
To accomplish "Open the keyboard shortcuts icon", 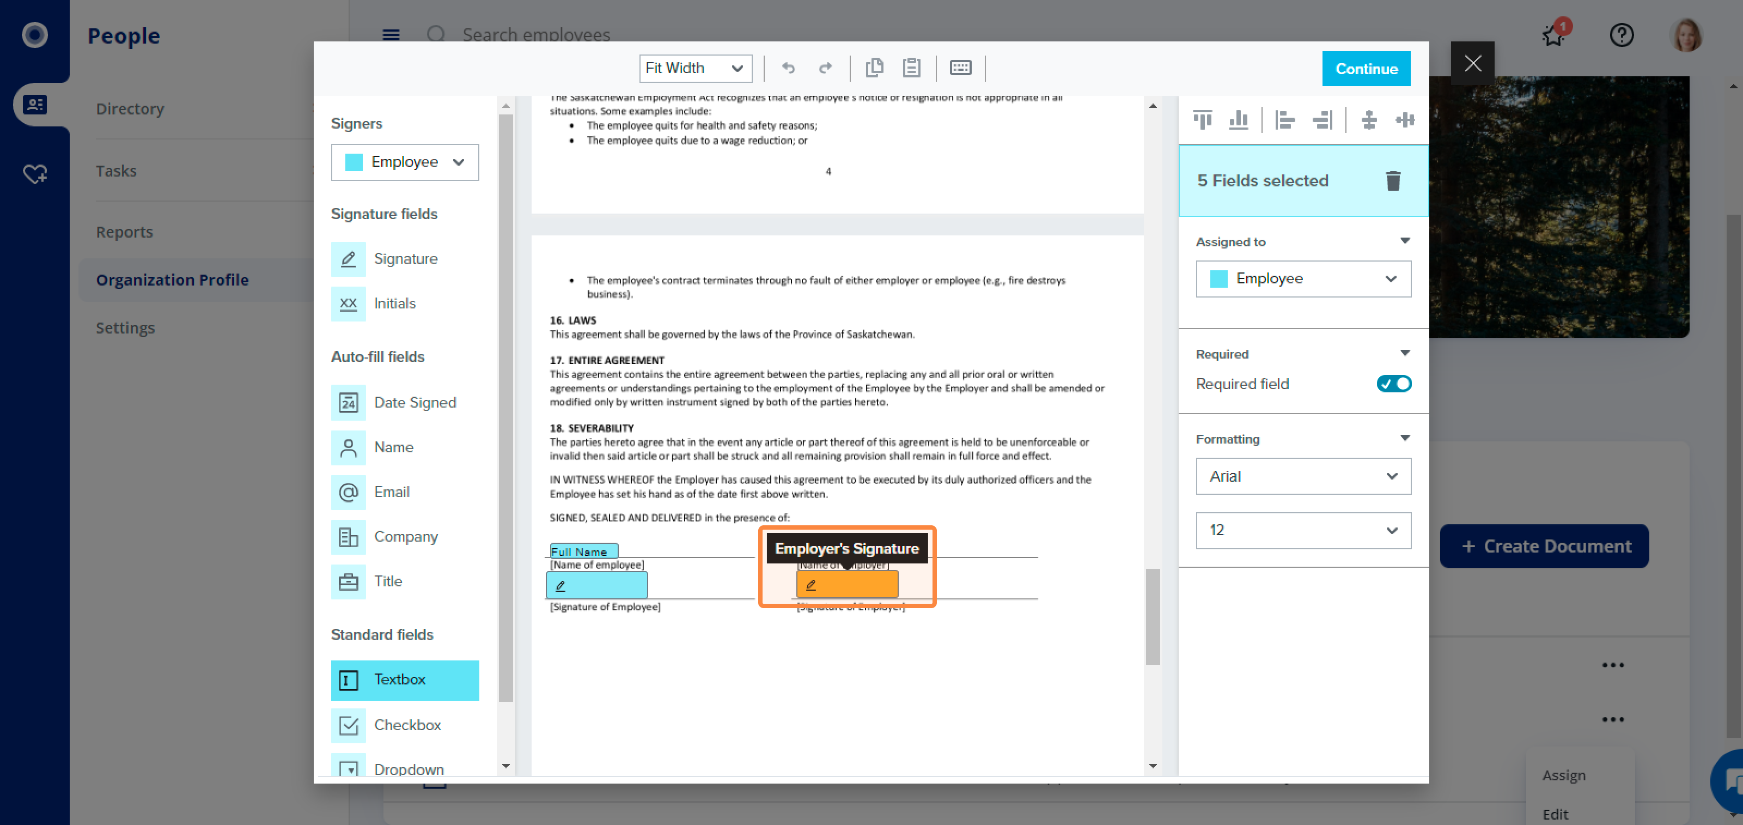I will pyautogui.click(x=960, y=68).
